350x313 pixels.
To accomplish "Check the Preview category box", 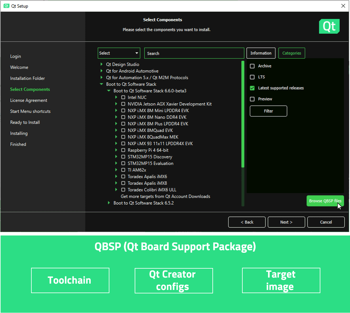I will (252, 99).
